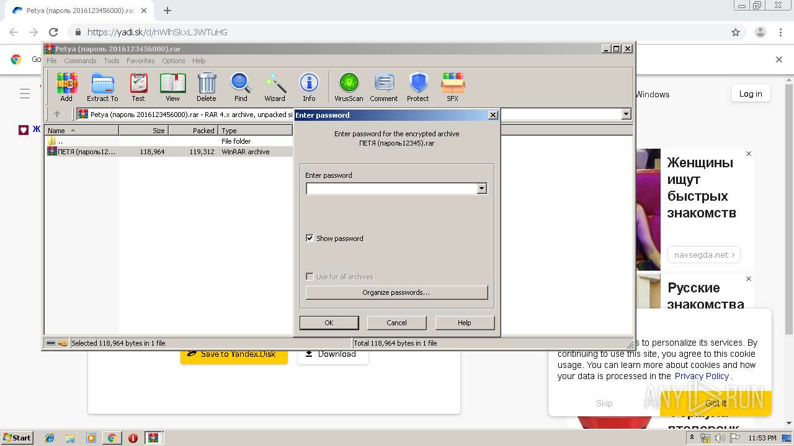Screen dimensions: 794x446
Task: Click the Chrome address bar URL
Action: (158, 32)
